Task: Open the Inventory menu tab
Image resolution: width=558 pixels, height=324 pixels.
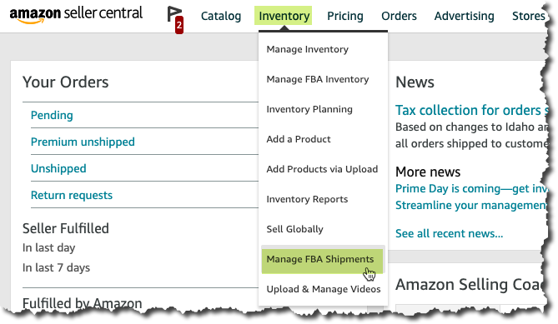Action: (284, 16)
